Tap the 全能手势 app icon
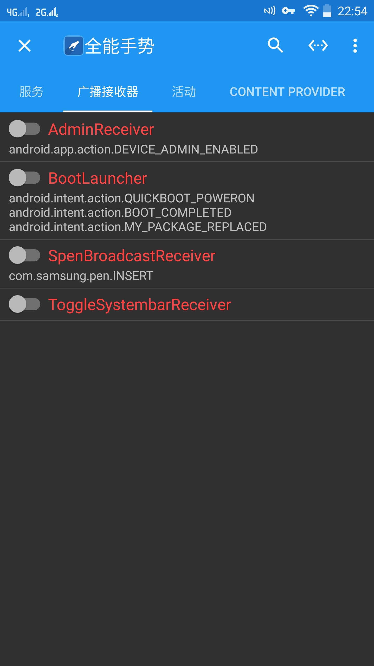Image resolution: width=374 pixels, height=666 pixels. pyautogui.click(x=74, y=46)
